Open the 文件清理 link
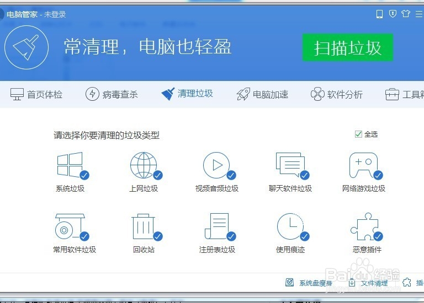 (x=374, y=283)
